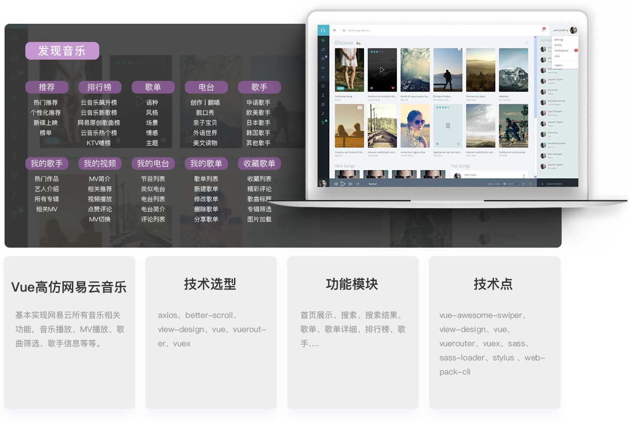Open Profile in the user menu
The width and height of the screenshot is (629, 423).
(558, 45)
